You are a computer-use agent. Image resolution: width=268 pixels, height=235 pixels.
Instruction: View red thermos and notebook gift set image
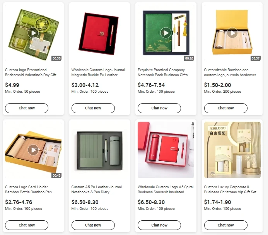point(166,150)
